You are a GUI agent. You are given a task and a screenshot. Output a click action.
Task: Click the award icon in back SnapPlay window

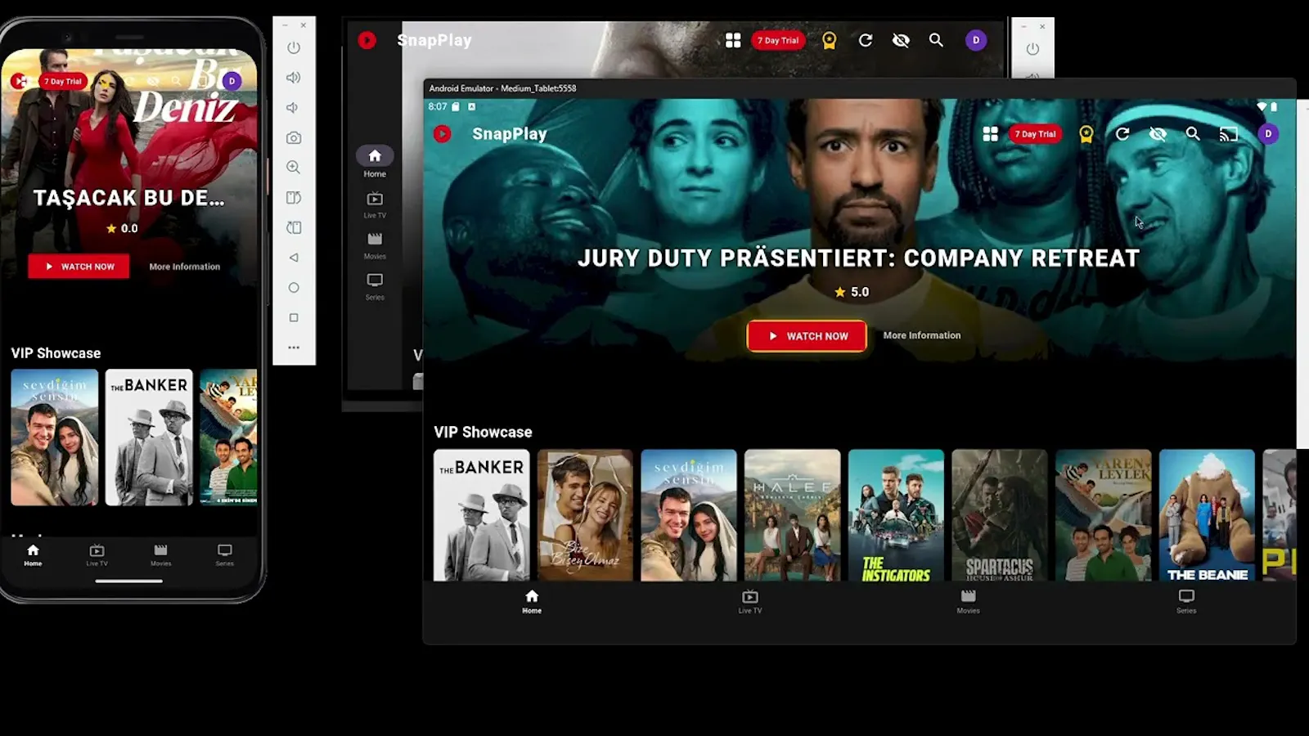829,41
